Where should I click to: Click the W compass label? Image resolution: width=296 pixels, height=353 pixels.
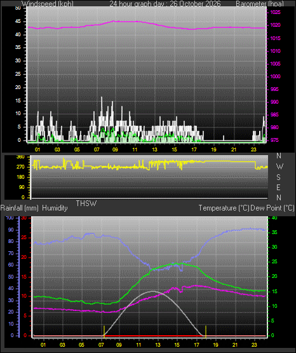click(x=279, y=167)
